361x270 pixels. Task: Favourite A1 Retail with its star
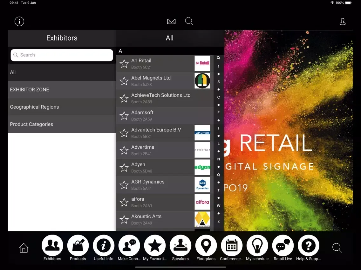click(124, 64)
